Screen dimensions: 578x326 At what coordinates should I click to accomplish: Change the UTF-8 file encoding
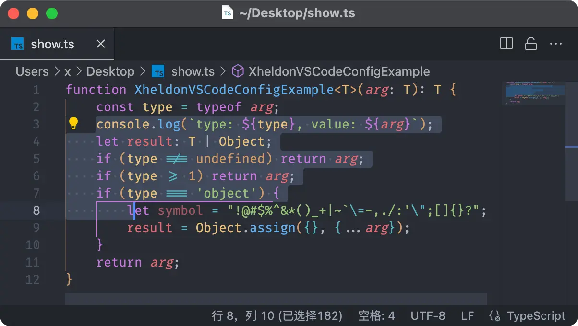tap(428, 316)
